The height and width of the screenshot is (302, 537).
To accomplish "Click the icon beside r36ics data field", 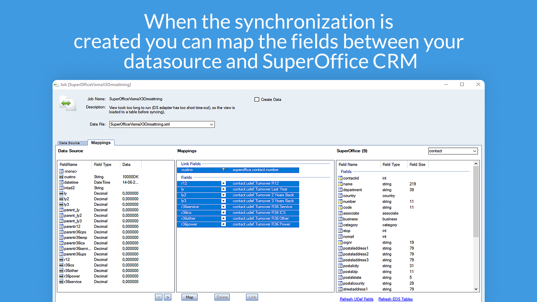I will pos(61,265).
